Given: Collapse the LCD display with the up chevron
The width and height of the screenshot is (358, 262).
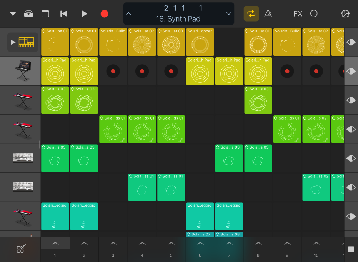Looking at the screenshot, I should point(128,13).
